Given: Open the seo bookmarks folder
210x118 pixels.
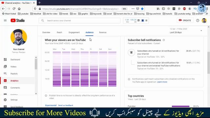Looking at the screenshot, I should tap(73, 14).
